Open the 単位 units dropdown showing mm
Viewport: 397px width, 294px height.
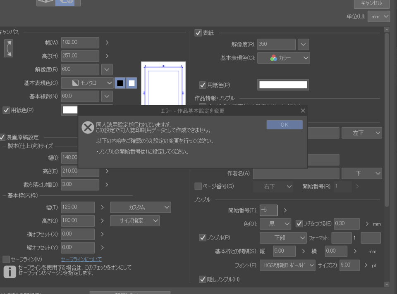click(x=379, y=17)
